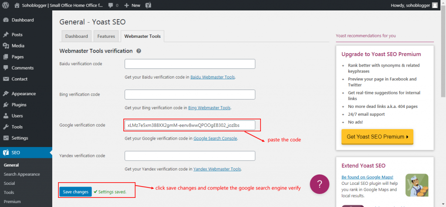Click into the Baidu verification code field
This screenshot has height=207, width=446.
[x=189, y=64]
